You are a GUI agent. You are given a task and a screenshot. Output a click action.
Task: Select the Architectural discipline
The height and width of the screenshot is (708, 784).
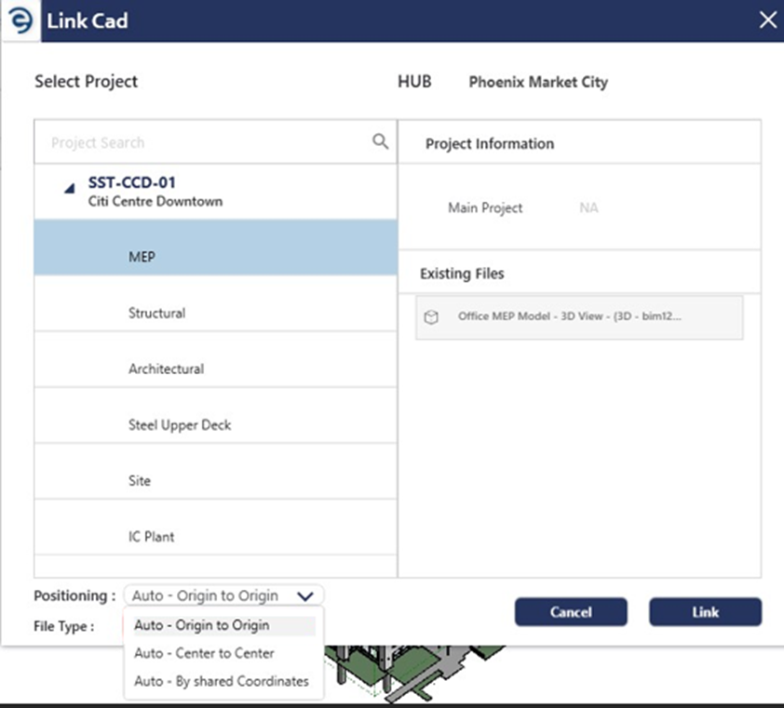point(166,369)
